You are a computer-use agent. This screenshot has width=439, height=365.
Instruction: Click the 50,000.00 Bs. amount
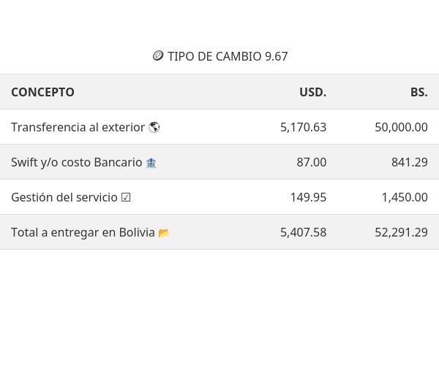click(x=401, y=127)
